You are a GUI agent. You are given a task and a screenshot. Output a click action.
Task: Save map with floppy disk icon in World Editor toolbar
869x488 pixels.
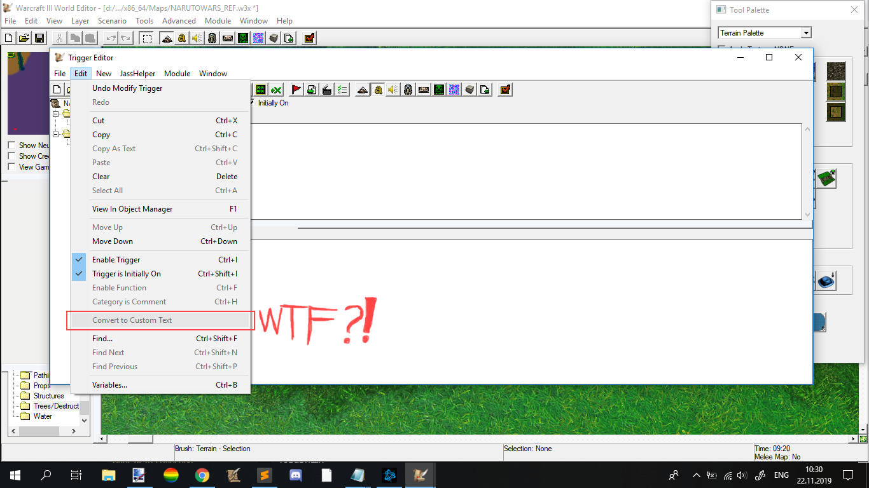pos(39,38)
